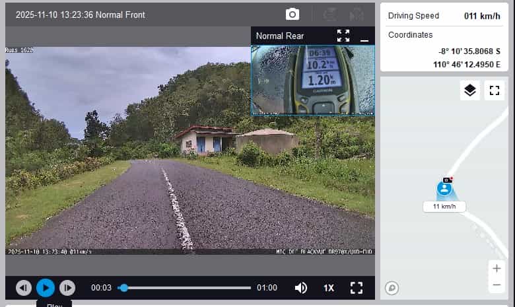515x307 pixels.
Task: Enter fullscreen video playback mode
Action: click(x=357, y=288)
